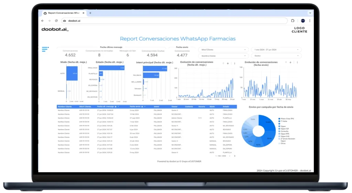352x193 pixels.
Task: Click the blue filter lines menu icon
Action: pyautogui.click(x=45, y=49)
